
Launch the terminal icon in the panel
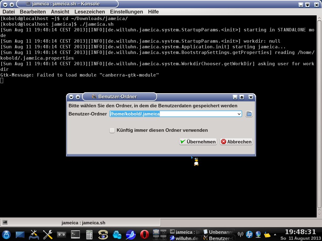pos(75,234)
